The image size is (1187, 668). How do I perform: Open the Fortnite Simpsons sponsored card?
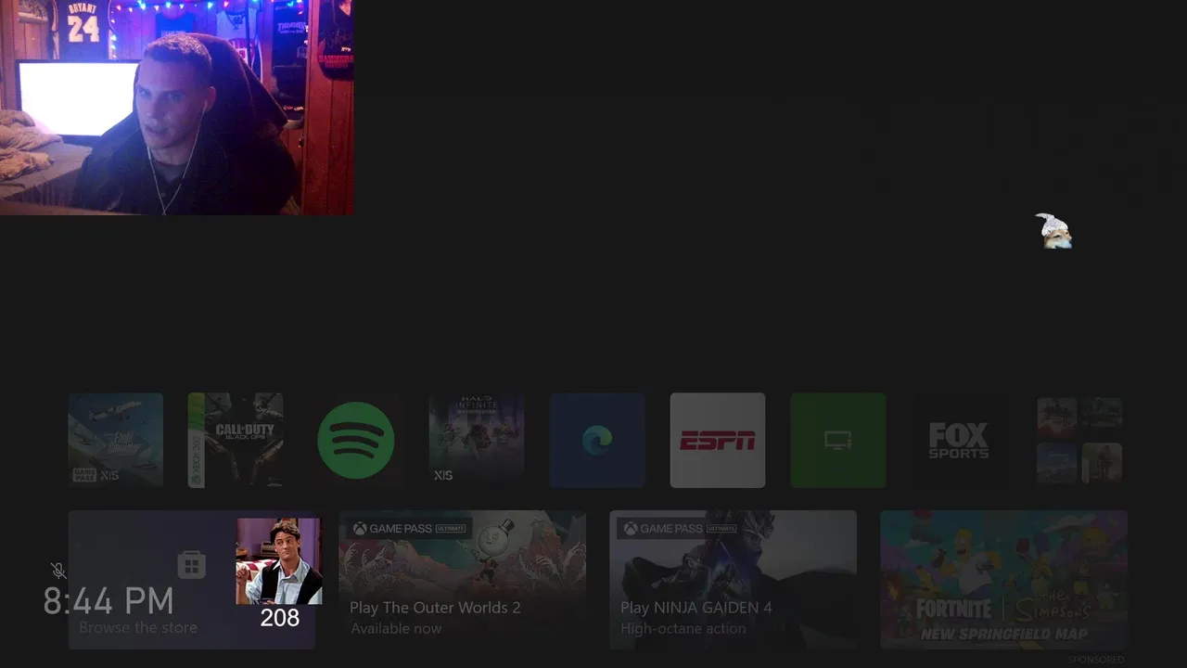[x=1003, y=579]
